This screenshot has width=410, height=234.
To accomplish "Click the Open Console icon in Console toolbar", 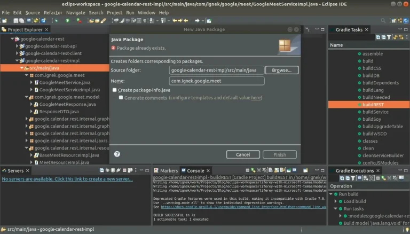I will pos(305,170).
